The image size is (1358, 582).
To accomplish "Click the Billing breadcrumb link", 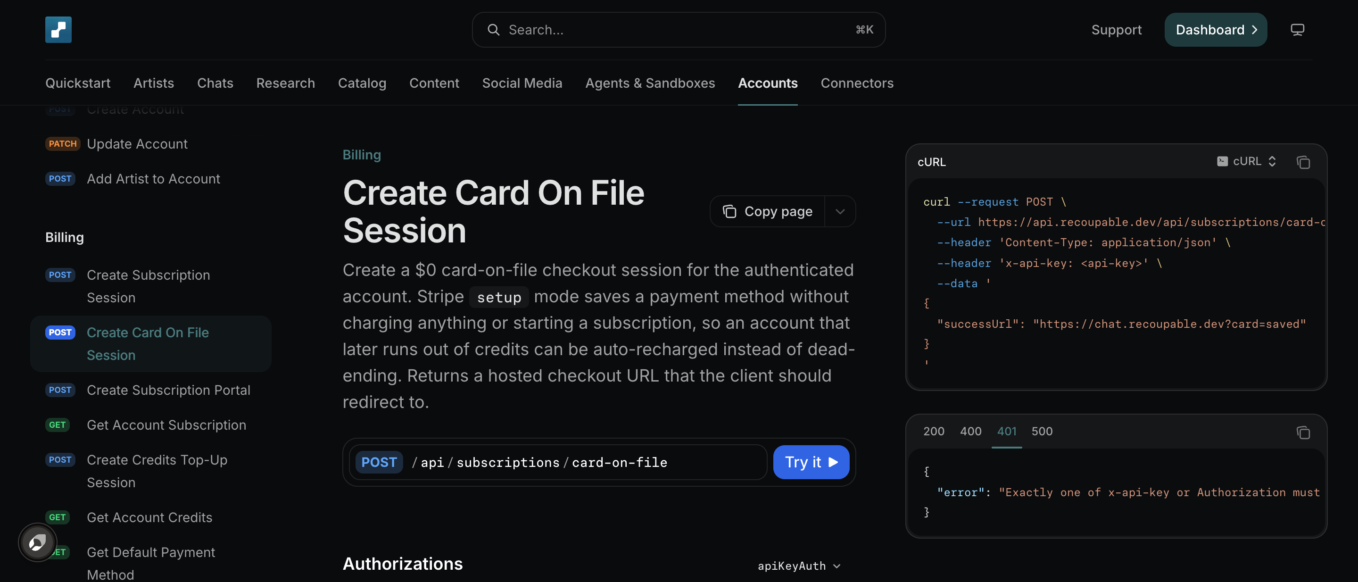I will pyautogui.click(x=362, y=155).
